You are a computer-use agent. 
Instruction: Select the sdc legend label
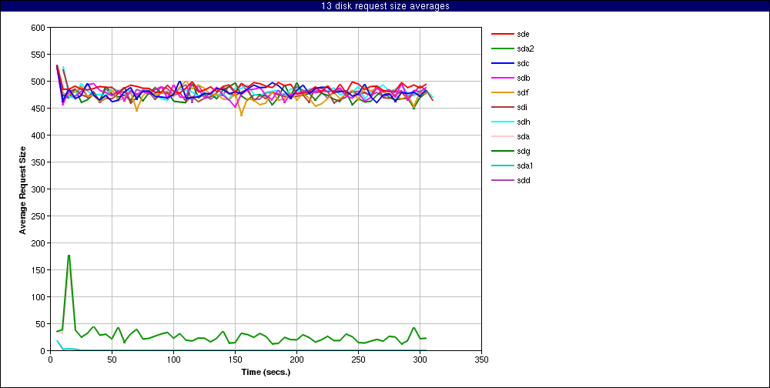523,63
